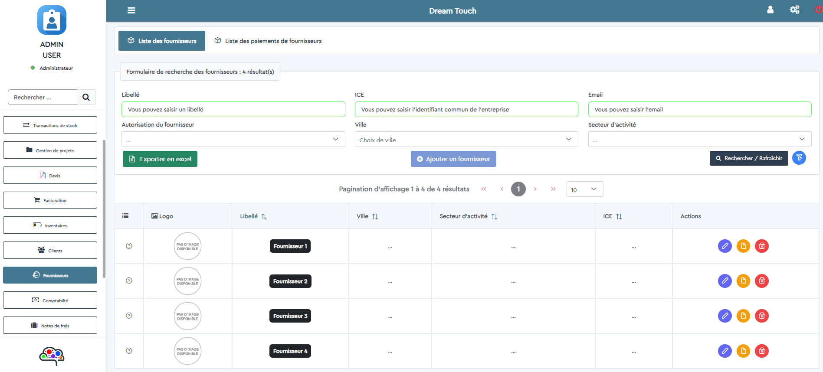Click Ajouter un fournisseur button
Viewport: 823px width, 372px height.
pos(453,159)
